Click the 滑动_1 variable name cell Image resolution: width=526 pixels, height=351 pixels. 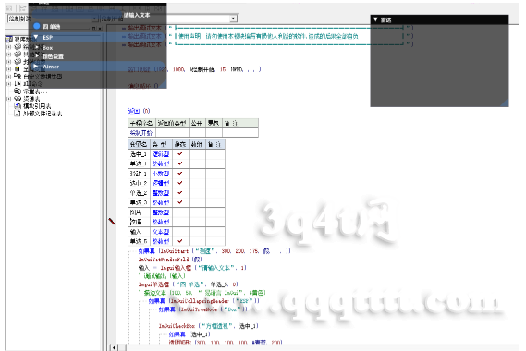pos(139,174)
